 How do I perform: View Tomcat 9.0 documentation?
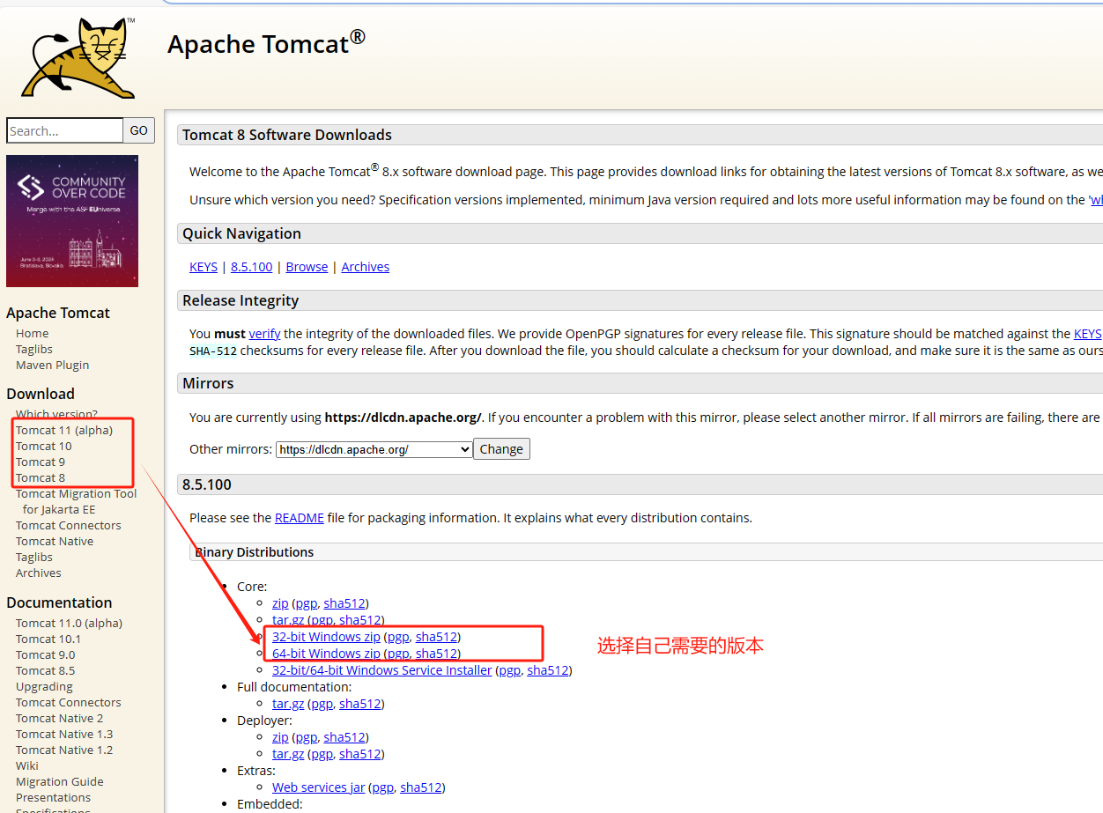tap(46, 655)
